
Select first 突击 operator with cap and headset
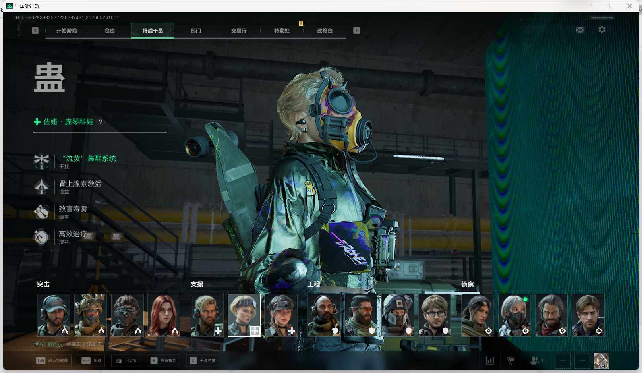point(54,315)
